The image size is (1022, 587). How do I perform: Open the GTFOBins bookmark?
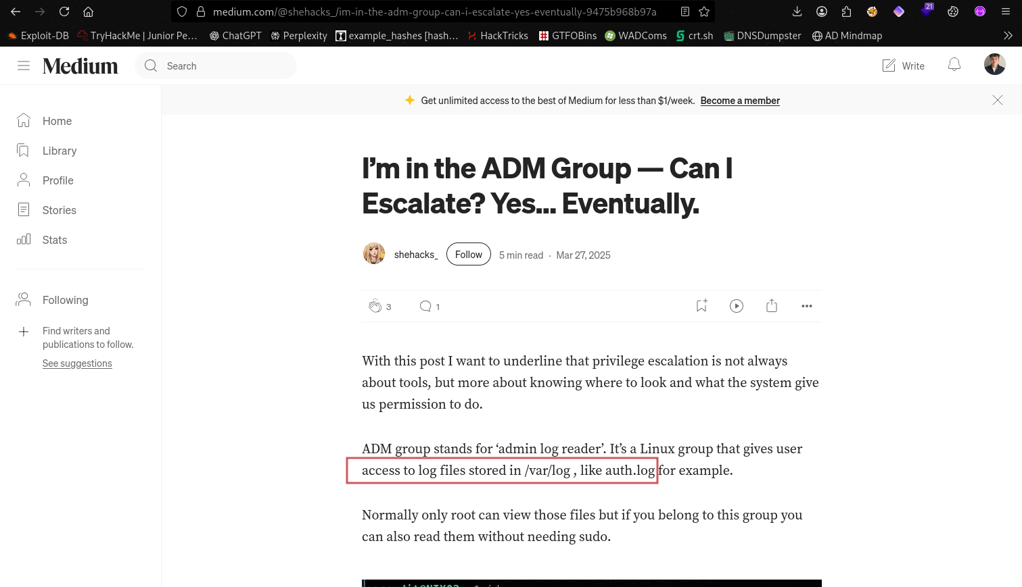pyautogui.click(x=567, y=36)
